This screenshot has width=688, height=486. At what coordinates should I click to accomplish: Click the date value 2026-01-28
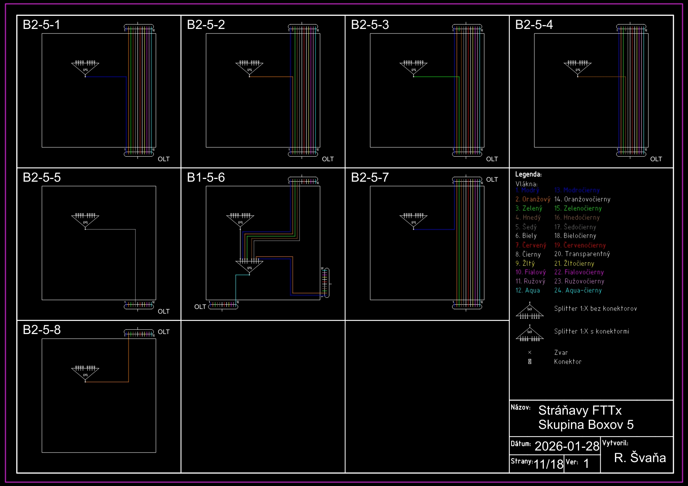[567, 446]
